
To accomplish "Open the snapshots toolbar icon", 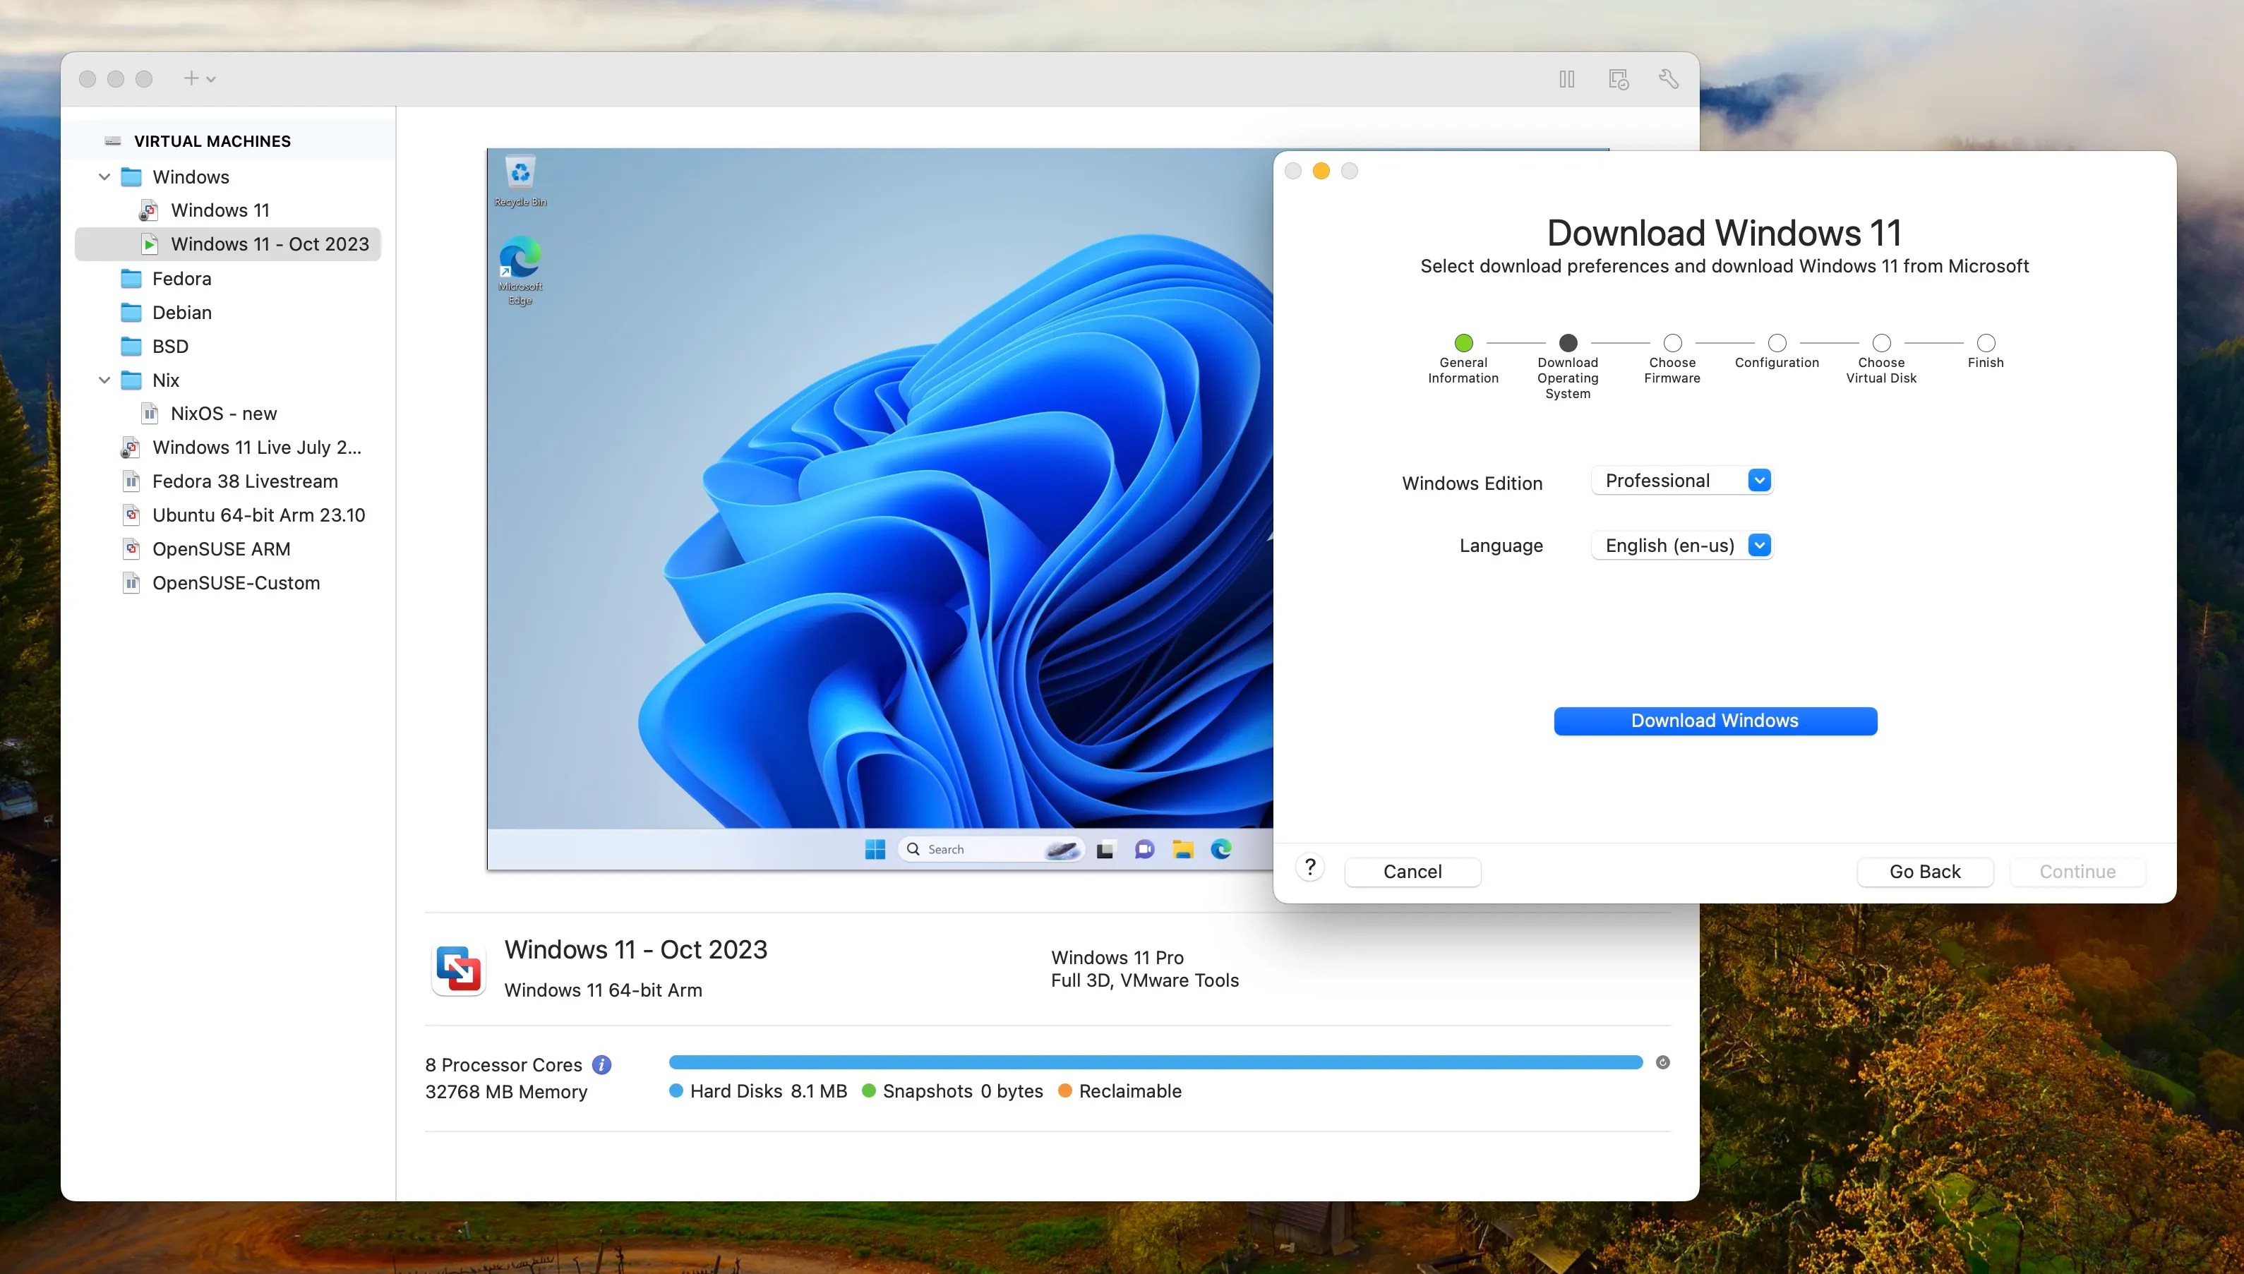I will pos(1618,79).
